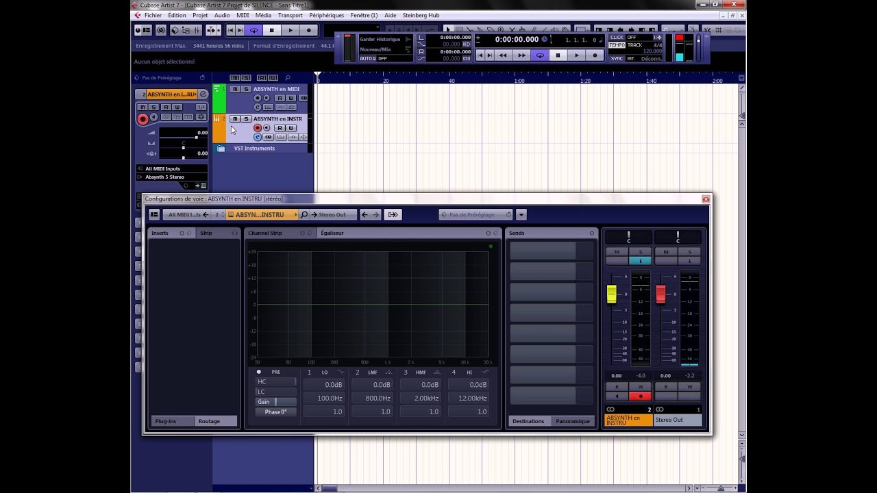The width and height of the screenshot is (877, 493).
Task: Open the Édition menu
Action: 177,15
